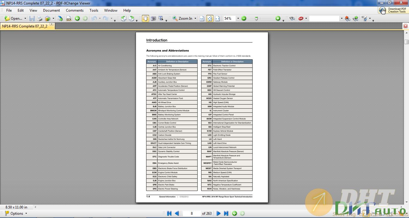This screenshot has width=409, height=218.
Task: Click the zoom slider handle
Action: [x=256, y=19]
